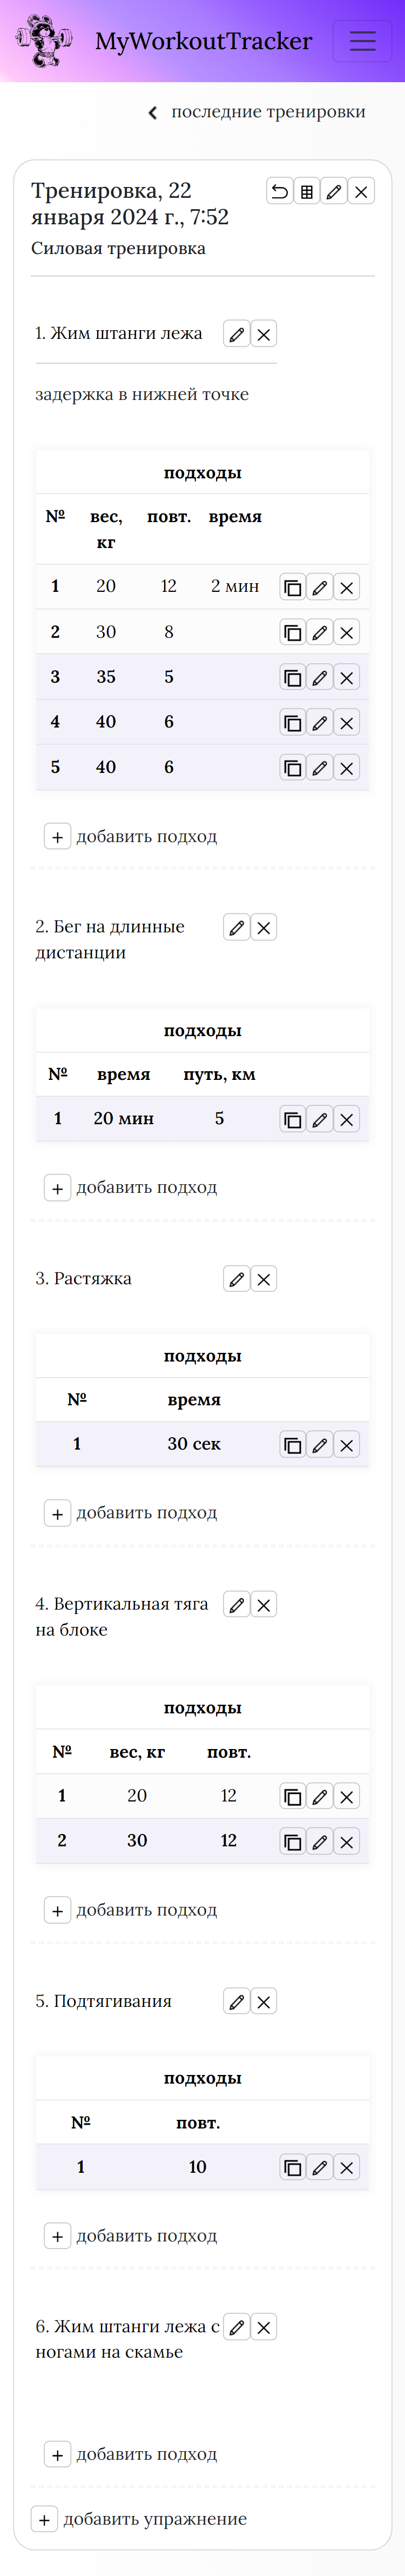Remove exercise Бег на длинные дистанции

(264, 928)
